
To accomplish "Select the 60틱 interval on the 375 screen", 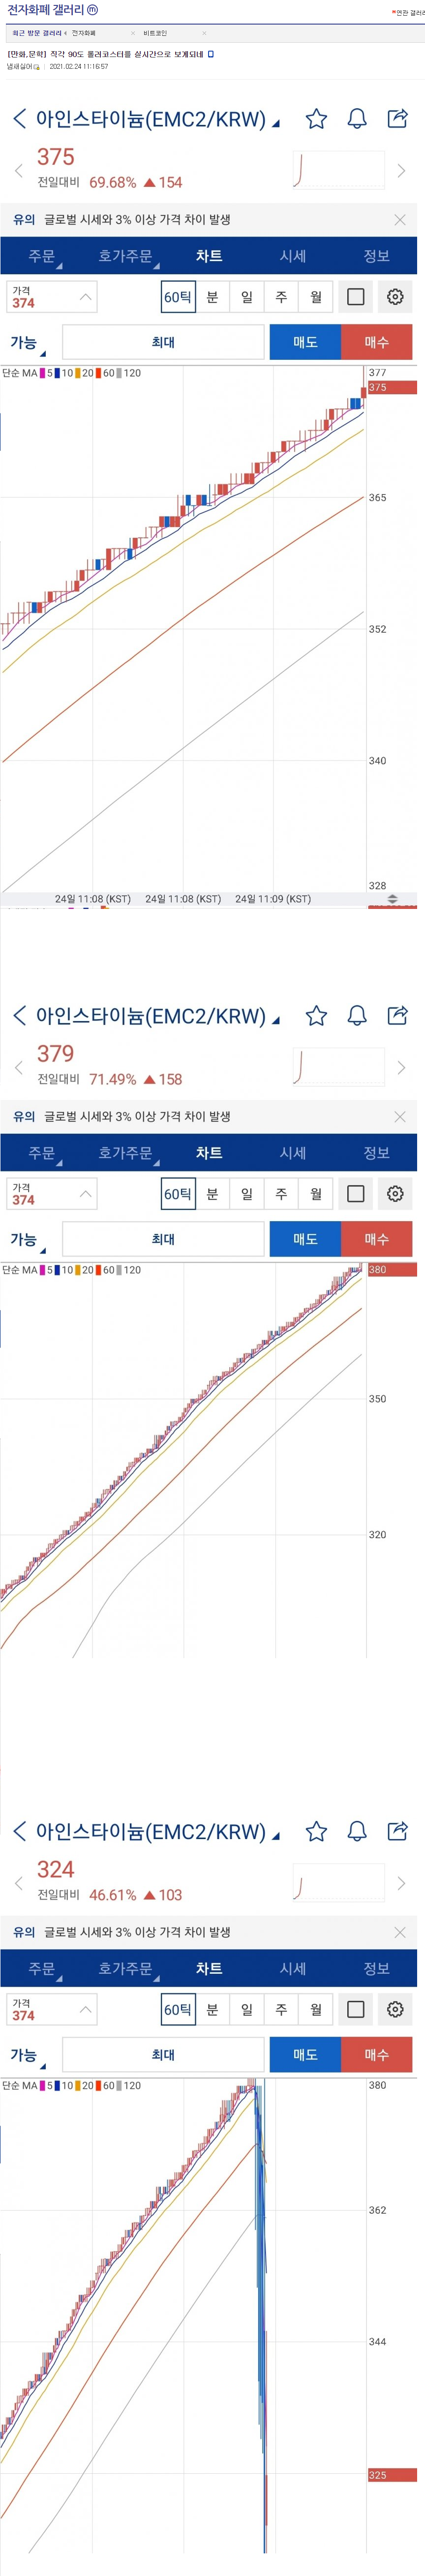I will coord(178,297).
